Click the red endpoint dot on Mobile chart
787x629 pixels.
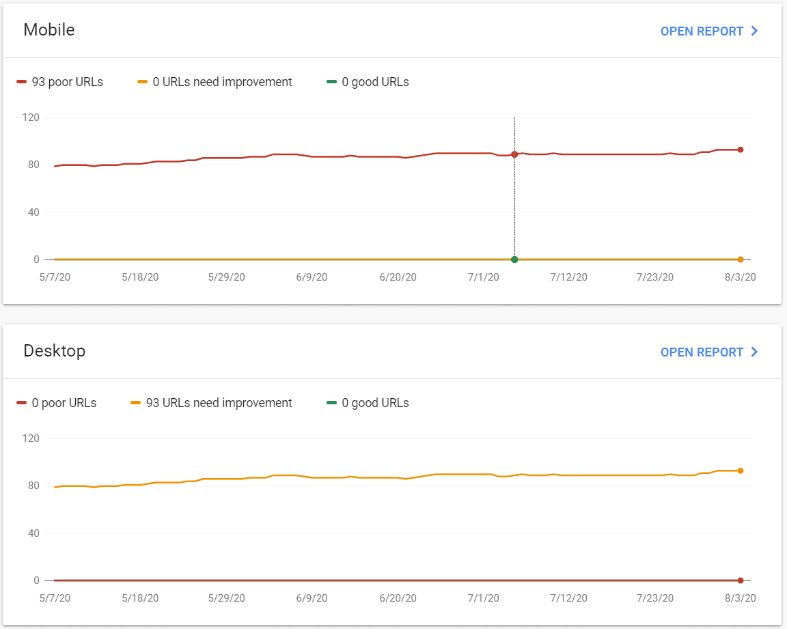[x=740, y=148]
